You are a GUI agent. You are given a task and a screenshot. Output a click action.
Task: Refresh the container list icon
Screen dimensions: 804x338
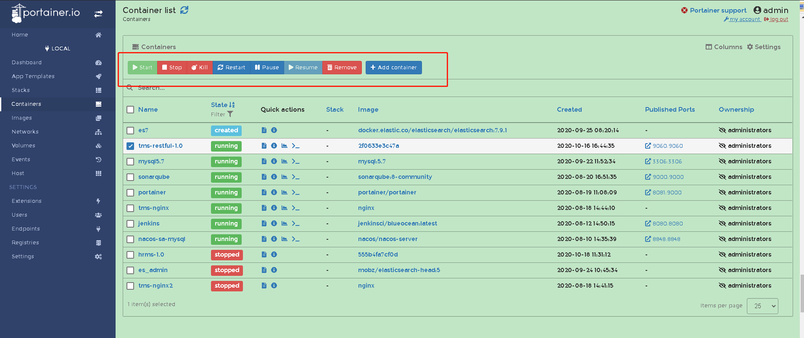coord(184,10)
